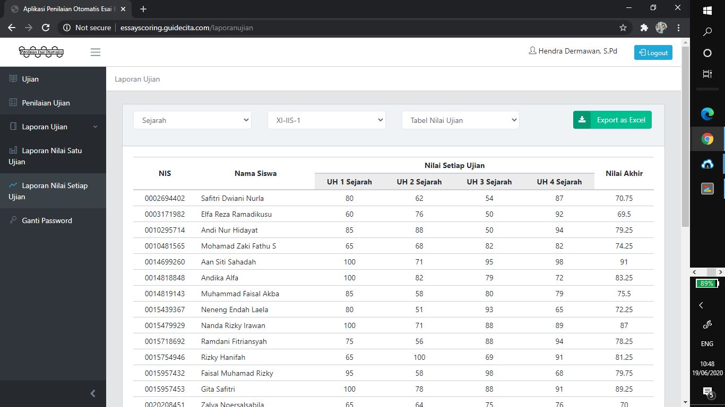Click the NIS column header
725x407 pixels.
click(165, 173)
